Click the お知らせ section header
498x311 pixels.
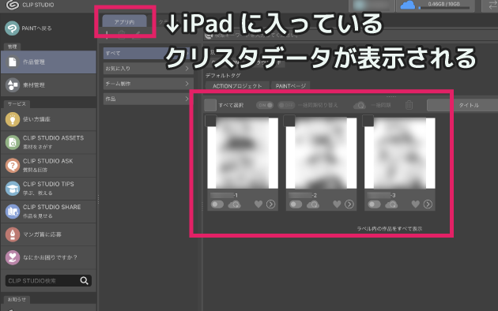coord(17,299)
